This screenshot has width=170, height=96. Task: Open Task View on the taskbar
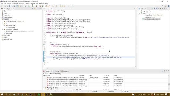point(10,94)
